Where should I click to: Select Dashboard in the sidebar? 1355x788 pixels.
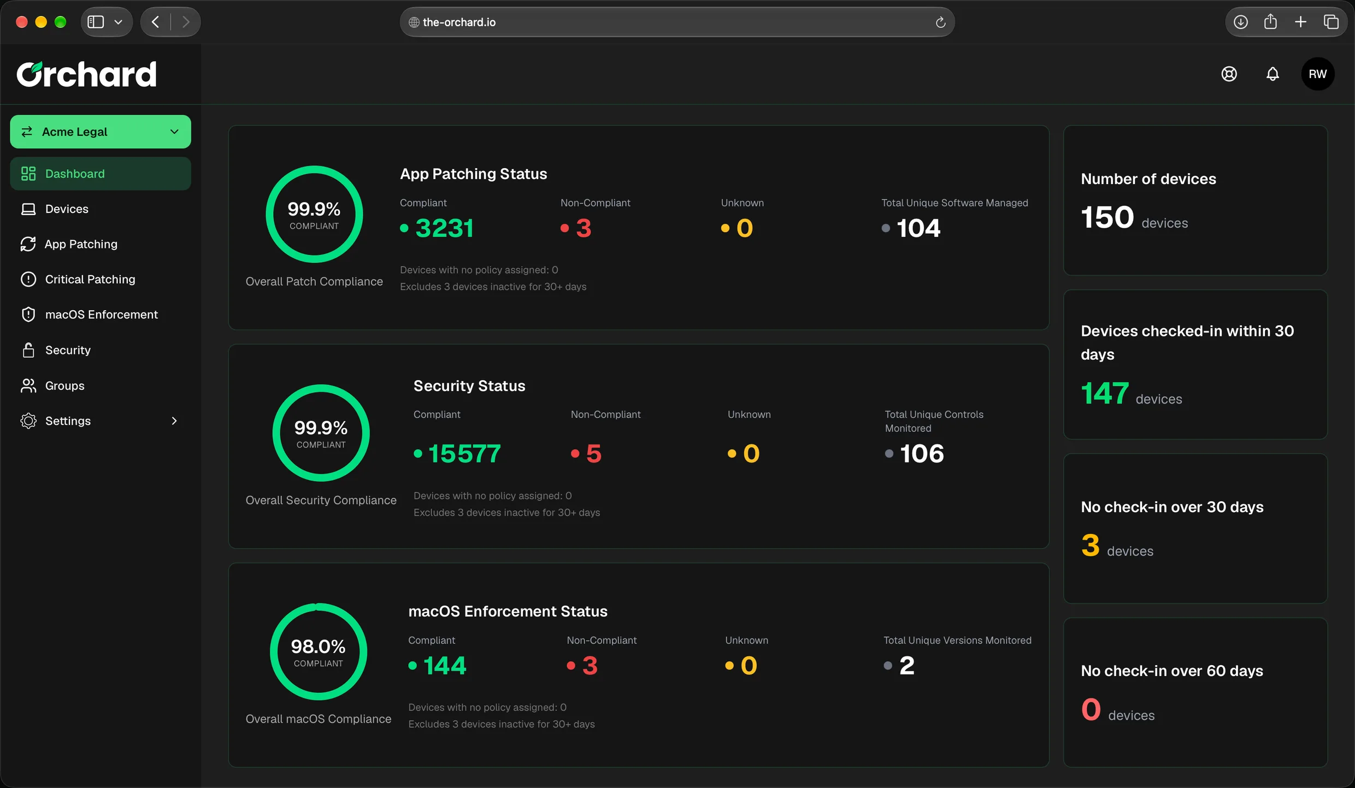[x=101, y=174]
